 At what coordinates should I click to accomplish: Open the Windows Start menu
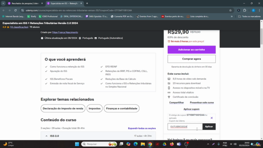coord(77,144)
